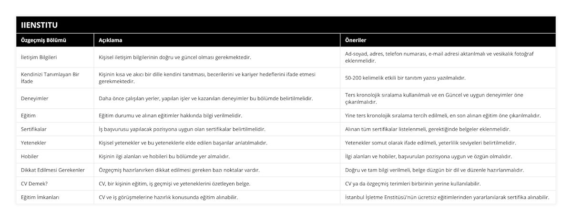This screenshot has height=220, width=572.
Task: Click the Deneyimler row label
Action: coord(35,98)
